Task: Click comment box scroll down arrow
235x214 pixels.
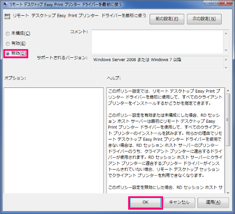Action: (226, 50)
